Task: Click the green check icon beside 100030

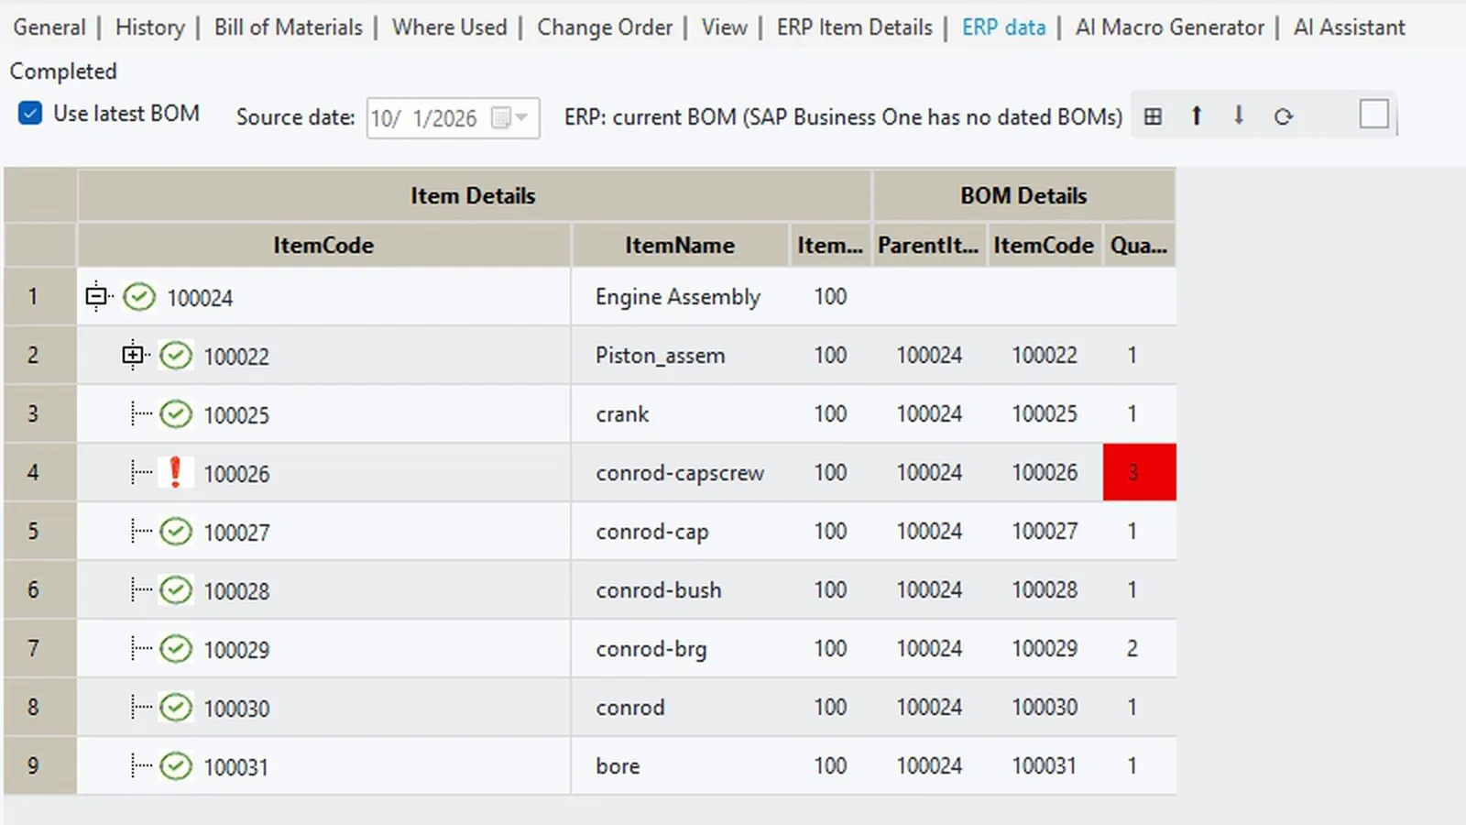Action: click(x=176, y=708)
